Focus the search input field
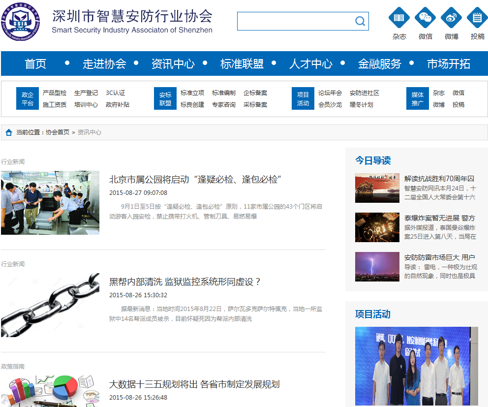The image size is (488, 407). point(295,21)
